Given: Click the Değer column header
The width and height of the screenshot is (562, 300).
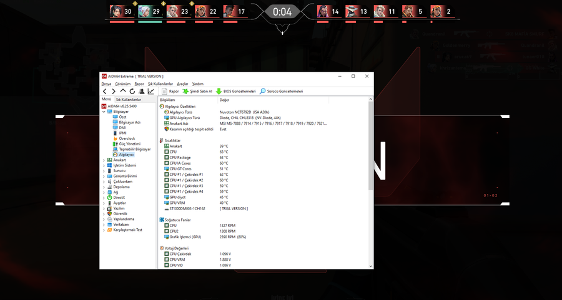Looking at the screenshot, I should pos(273,100).
